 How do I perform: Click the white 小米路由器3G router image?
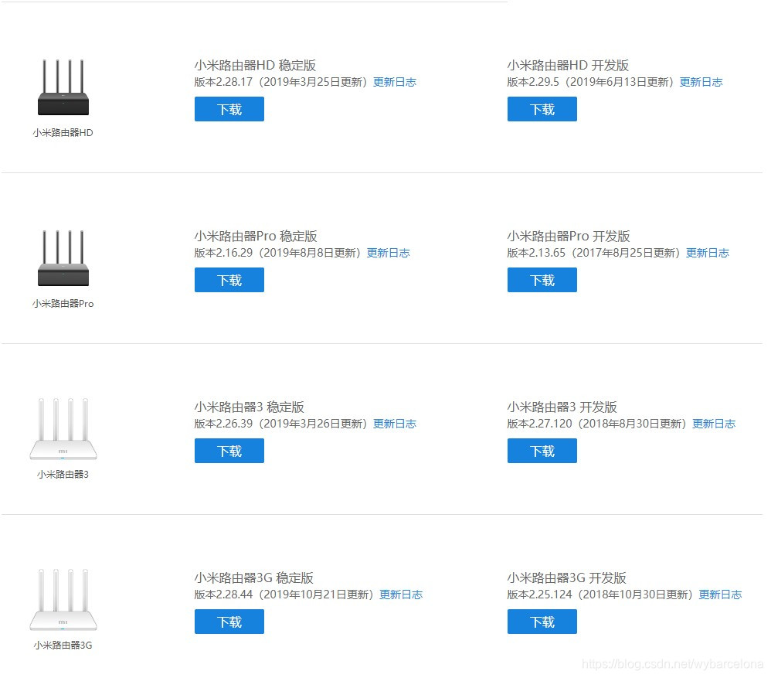point(63,600)
